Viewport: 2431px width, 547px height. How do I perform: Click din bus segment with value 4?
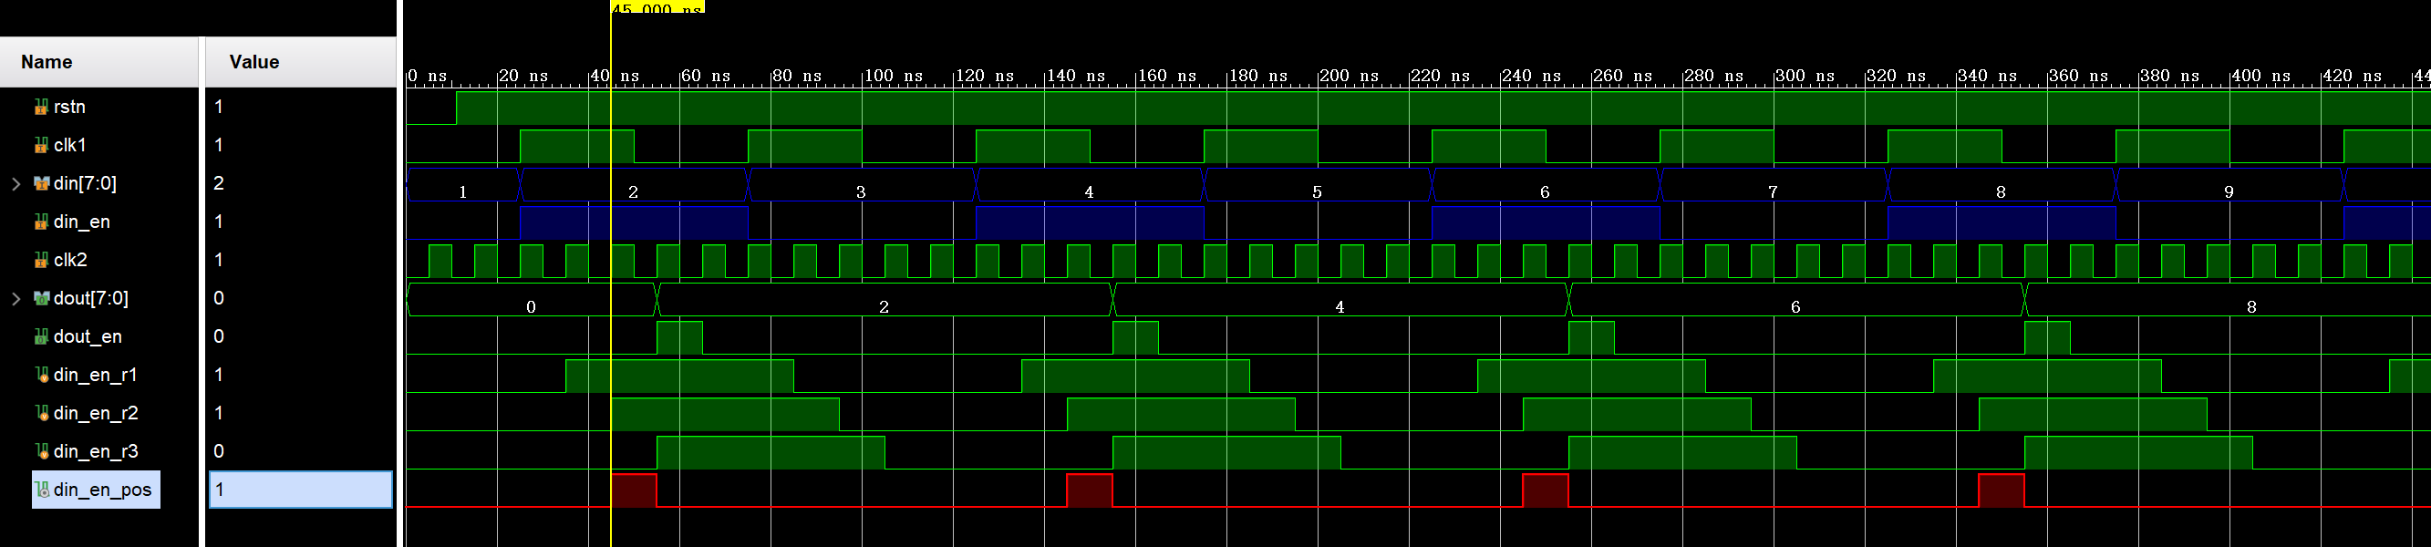tap(1089, 185)
